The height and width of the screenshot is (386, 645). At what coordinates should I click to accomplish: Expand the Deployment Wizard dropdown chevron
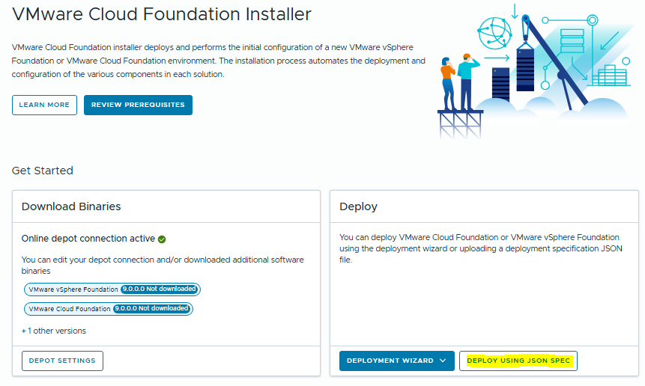[x=443, y=361]
